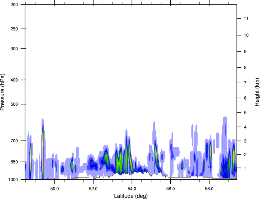Click the 'Latitude (deg)' axis title
Screen dimensions: 260x199
click(x=131, y=196)
